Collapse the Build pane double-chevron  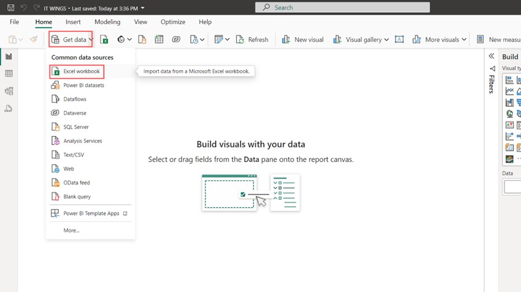(492, 56)
